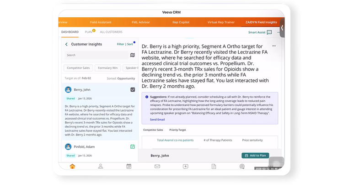The width and height of the screenshot is (343, 192).
Task: Click the Send Email link
Action: 157,119
